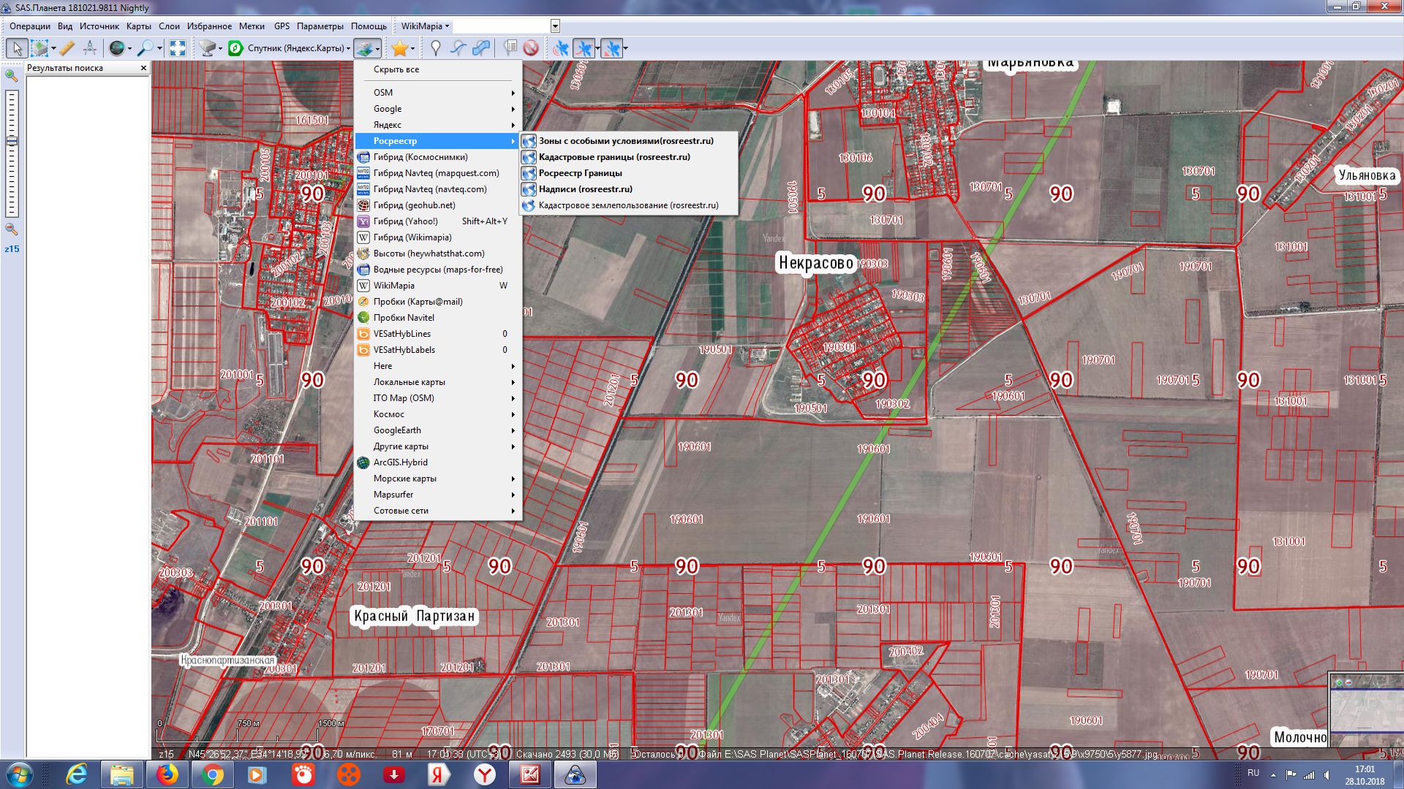Select the Гибрид (Wikimapia) layer entry
Image resolution: width=1404 pixels, height=789 pixels.
click(412, 237)
